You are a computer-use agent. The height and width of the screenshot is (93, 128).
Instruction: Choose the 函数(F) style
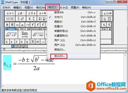[73, 22]
